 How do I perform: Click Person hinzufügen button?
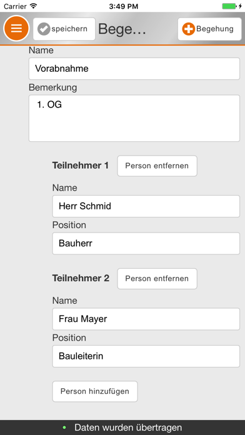(x=95, y=391)
